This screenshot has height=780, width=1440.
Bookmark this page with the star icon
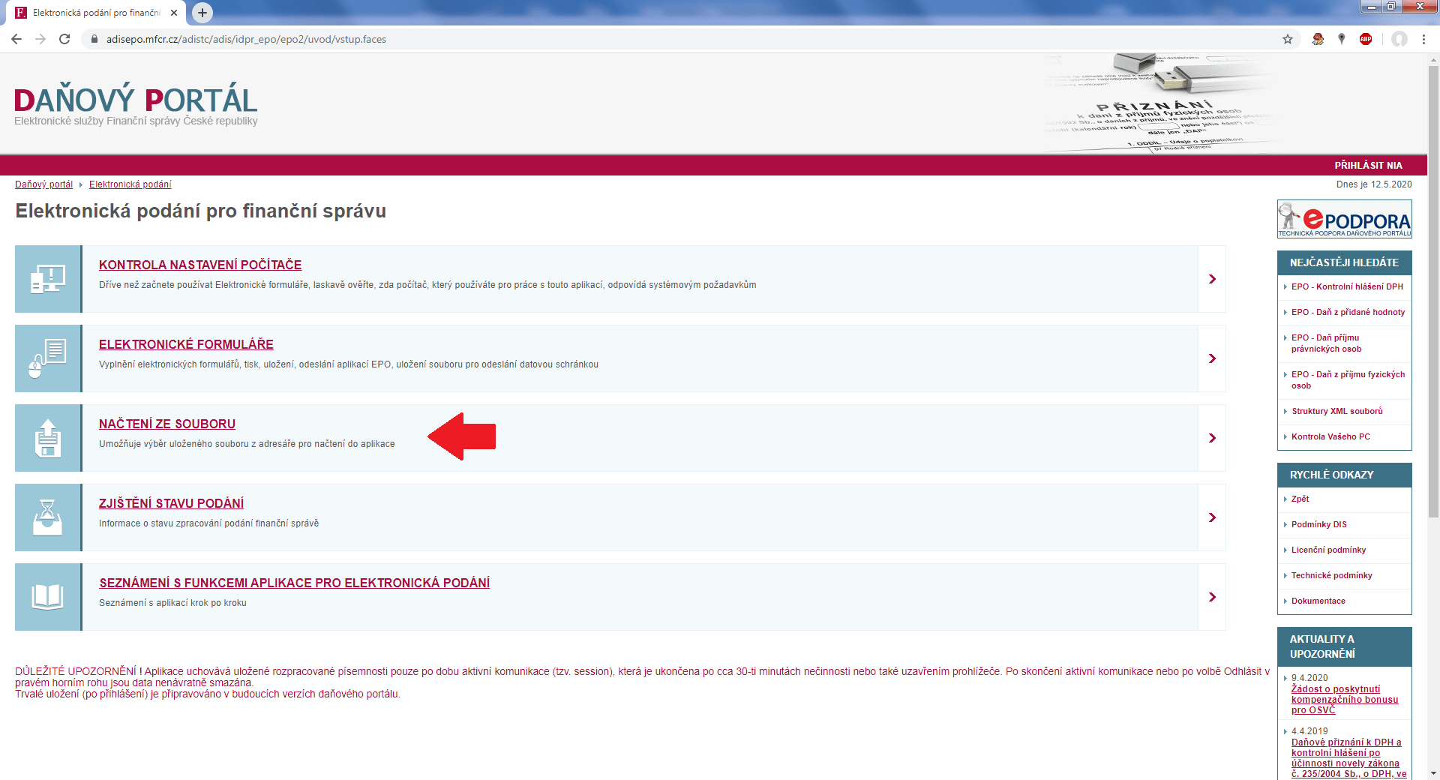coord(1288,39)
